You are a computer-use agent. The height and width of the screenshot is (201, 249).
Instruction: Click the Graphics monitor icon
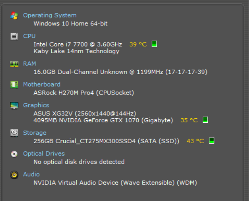tap(14, 105)
